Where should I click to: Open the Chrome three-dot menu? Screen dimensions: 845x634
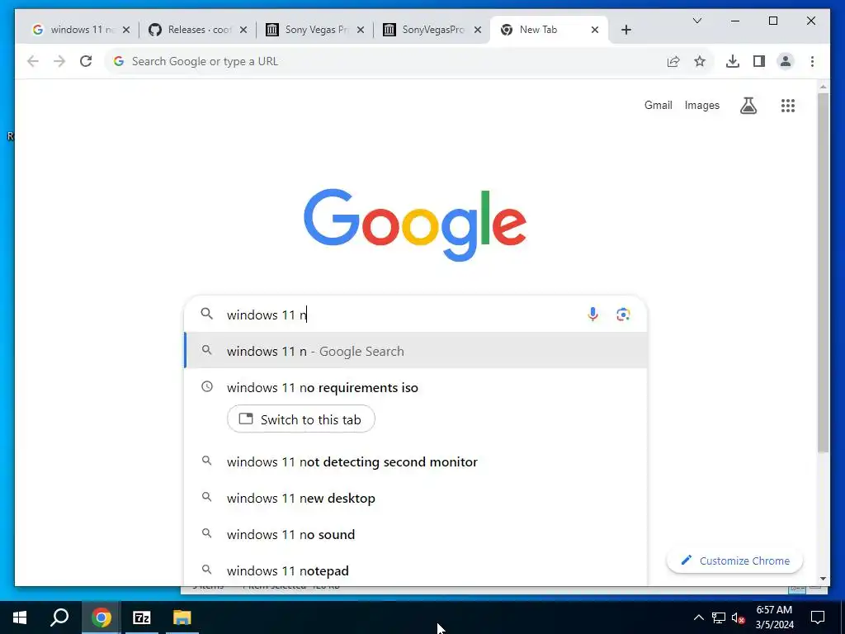812,61
